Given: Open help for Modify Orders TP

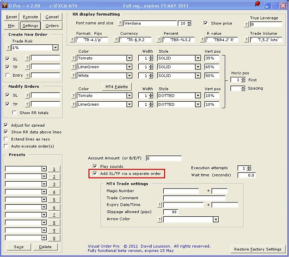Looking at the screenshot, I should 27,104.
